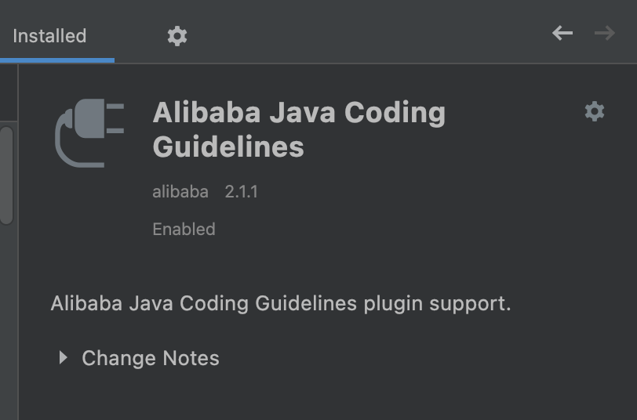Click the plugin support description text
Image resolution: width=637 pixels, height=420 pixels.
pos(281,303)
